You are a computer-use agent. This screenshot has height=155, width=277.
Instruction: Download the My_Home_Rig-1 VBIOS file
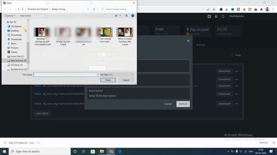(224, 94)
